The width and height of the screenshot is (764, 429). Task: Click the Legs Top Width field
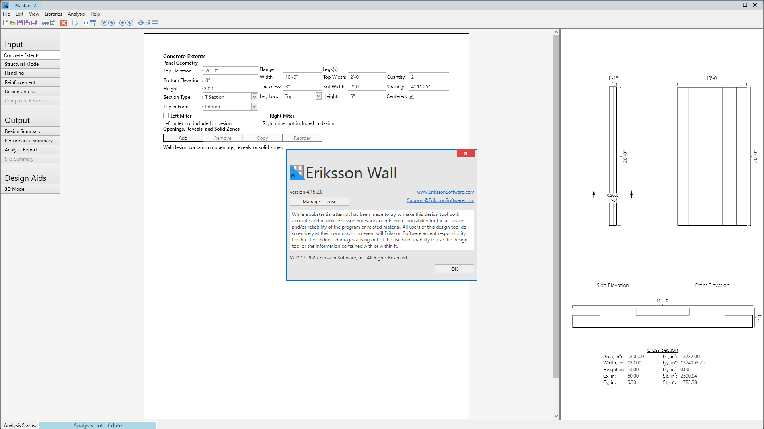point(366,77)
